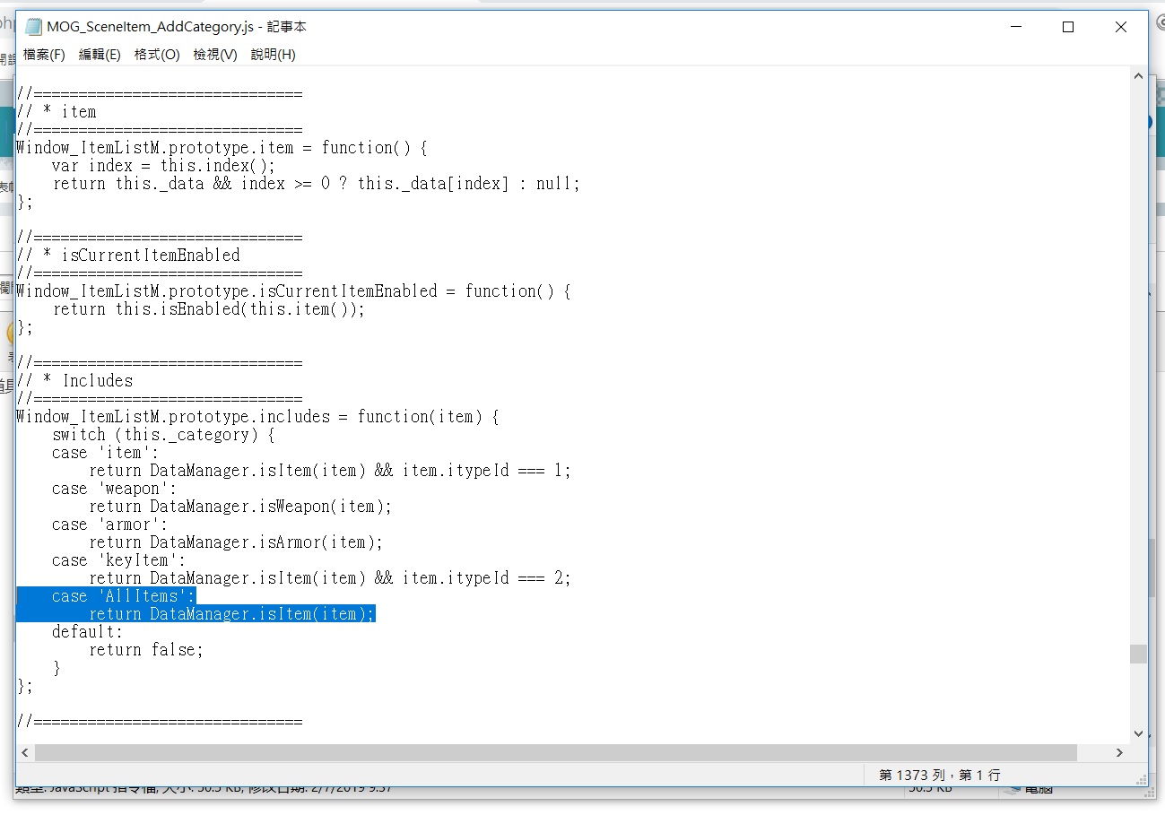The image size is (1165, 815).
Task: Click the horizontal scrollbar thumb
Action: click(555, 752)
